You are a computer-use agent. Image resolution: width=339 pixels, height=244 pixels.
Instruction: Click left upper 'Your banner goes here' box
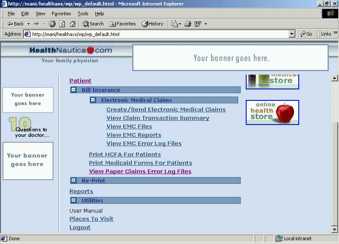click(x=28, y=100)
